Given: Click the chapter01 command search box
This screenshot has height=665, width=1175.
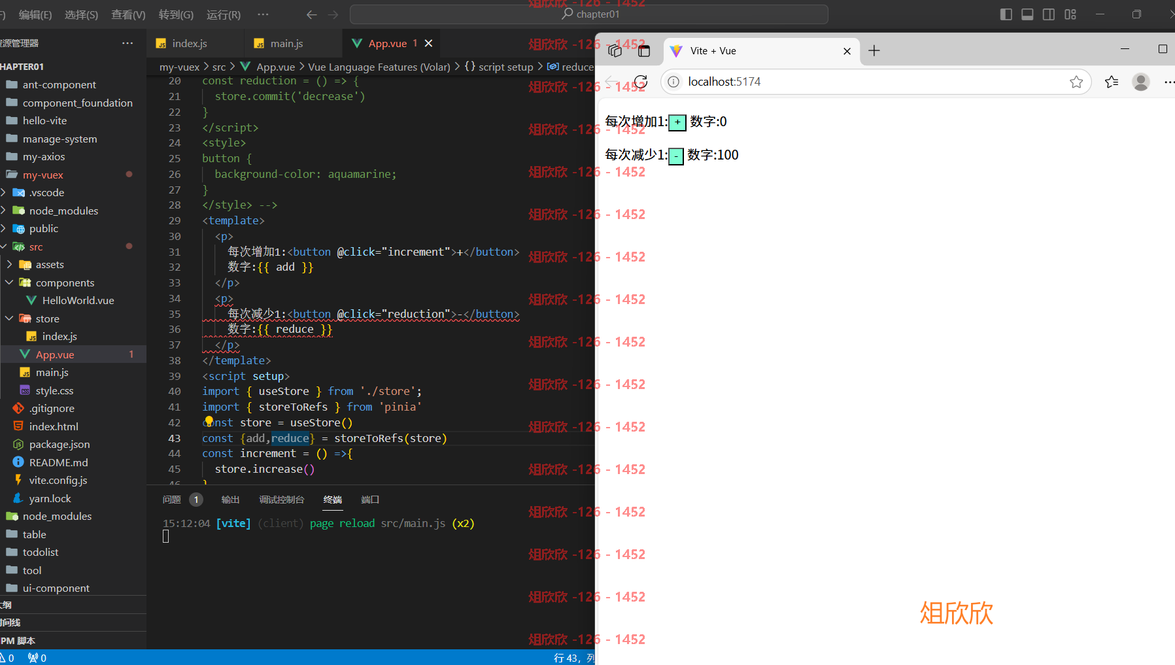Looking at the screenshot, I should point(589,14).
